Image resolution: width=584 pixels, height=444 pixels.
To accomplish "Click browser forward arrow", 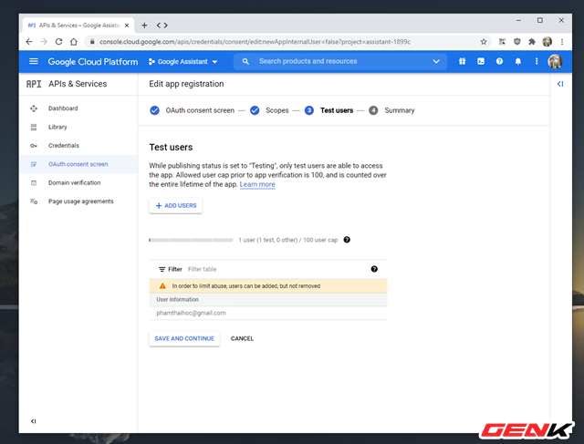I will (x=44, y=42).
